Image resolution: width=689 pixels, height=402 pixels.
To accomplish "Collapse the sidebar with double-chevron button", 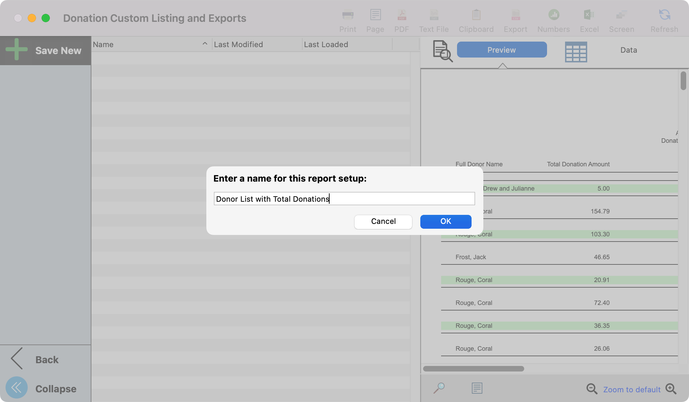I will [16, 388].
